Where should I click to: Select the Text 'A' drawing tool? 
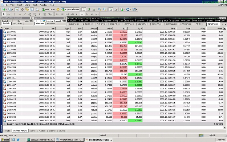40,14
